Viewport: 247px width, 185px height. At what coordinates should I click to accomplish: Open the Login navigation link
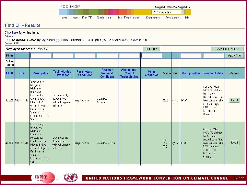[75, 17]
